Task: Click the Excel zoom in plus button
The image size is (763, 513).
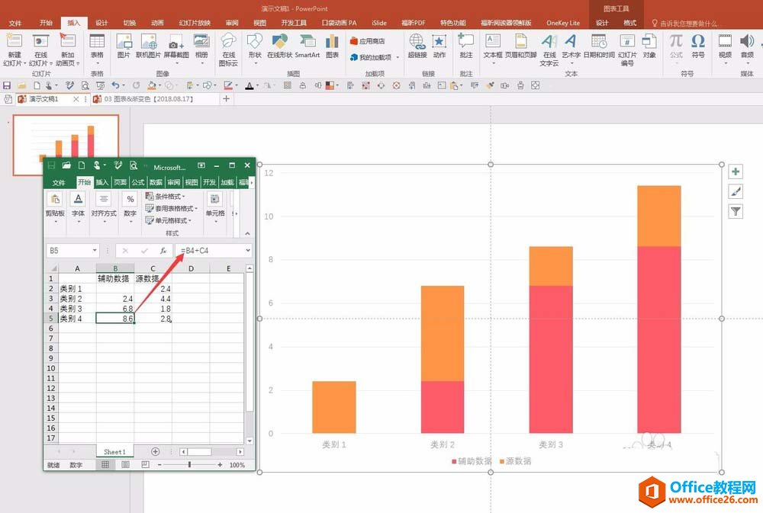Action: pyautogui.click(x=220, y=465)
